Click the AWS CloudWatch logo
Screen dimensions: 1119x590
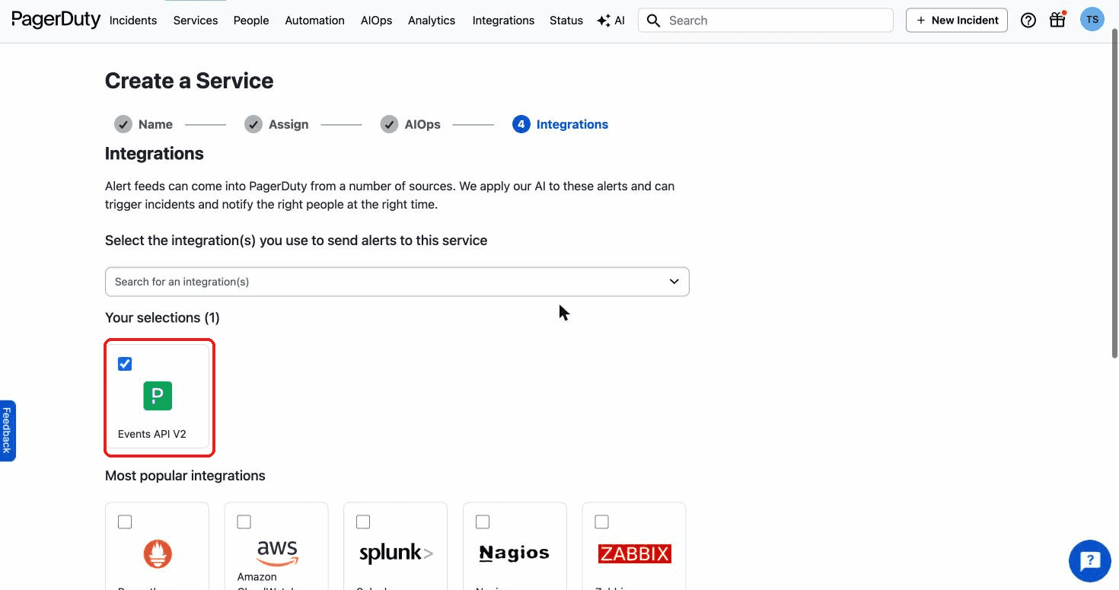(x=277, y=553)
